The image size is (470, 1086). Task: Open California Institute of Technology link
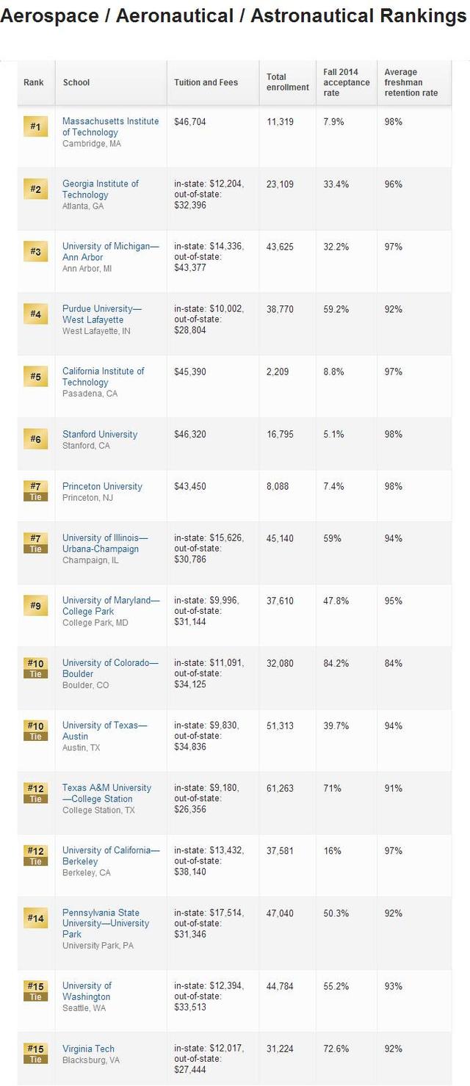click(103, 376)
